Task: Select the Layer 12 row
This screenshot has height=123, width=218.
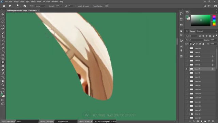Action: pos(200,90)
